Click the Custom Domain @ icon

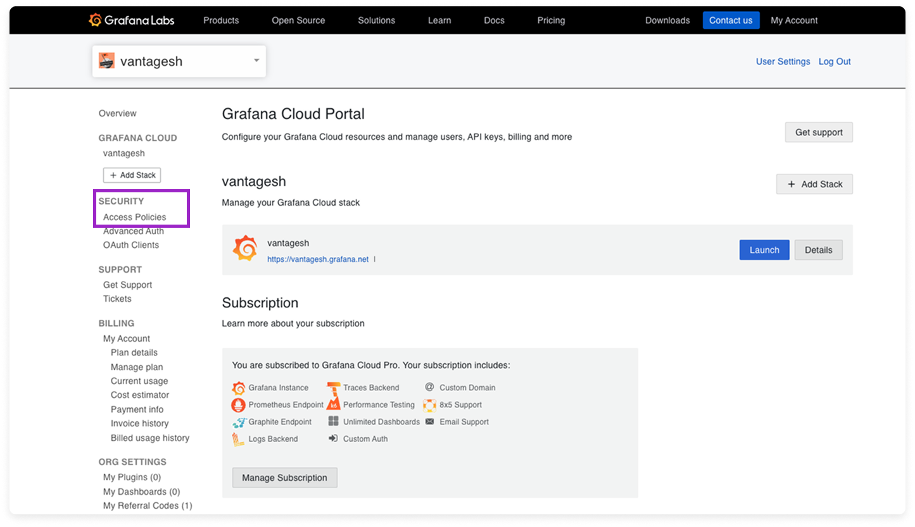(429, 387)
